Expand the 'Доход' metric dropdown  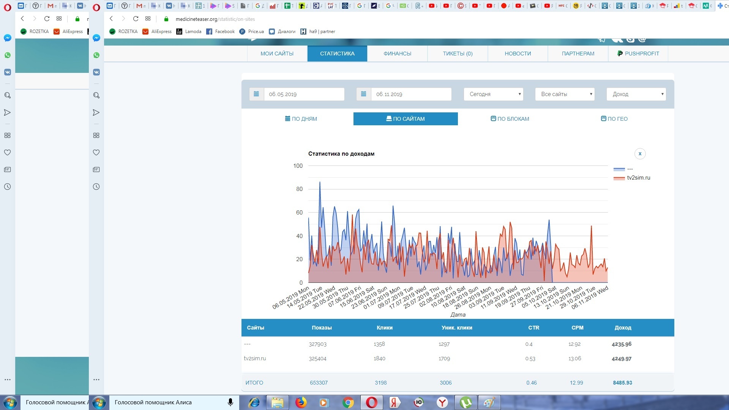pyautogui.click(x=636, y=94)
